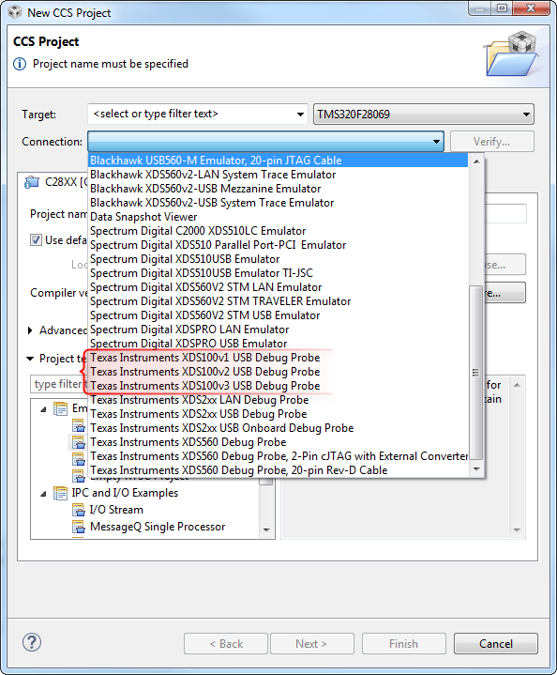Open the TMS320F28069 device dropdown
557x675 pixels.
(x=424, y=115)
